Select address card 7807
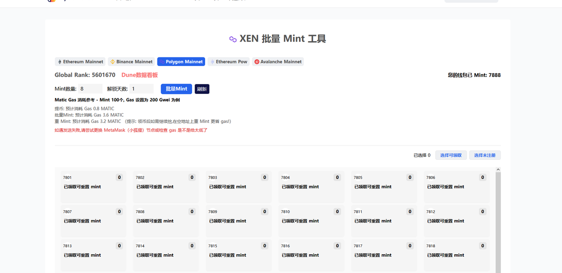This screenshot has width=562, height=273. [93, 221]
